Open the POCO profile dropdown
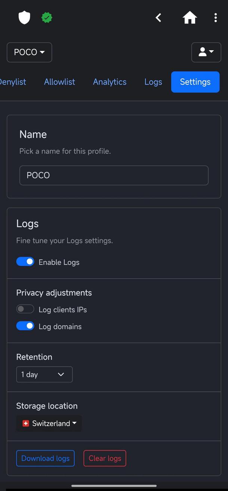This screenshot has height=491, width=228. click(29, 52)
